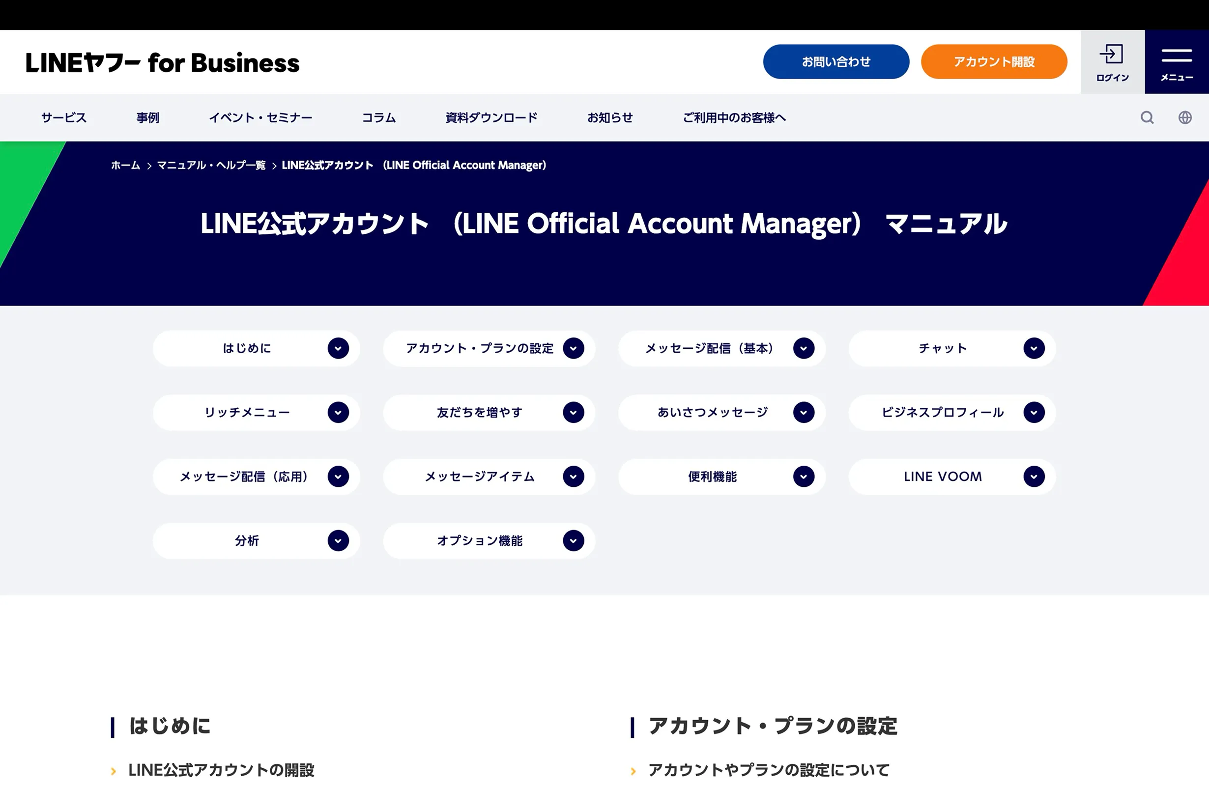Click the blue お問い合わせ button

tap(836, 61)
